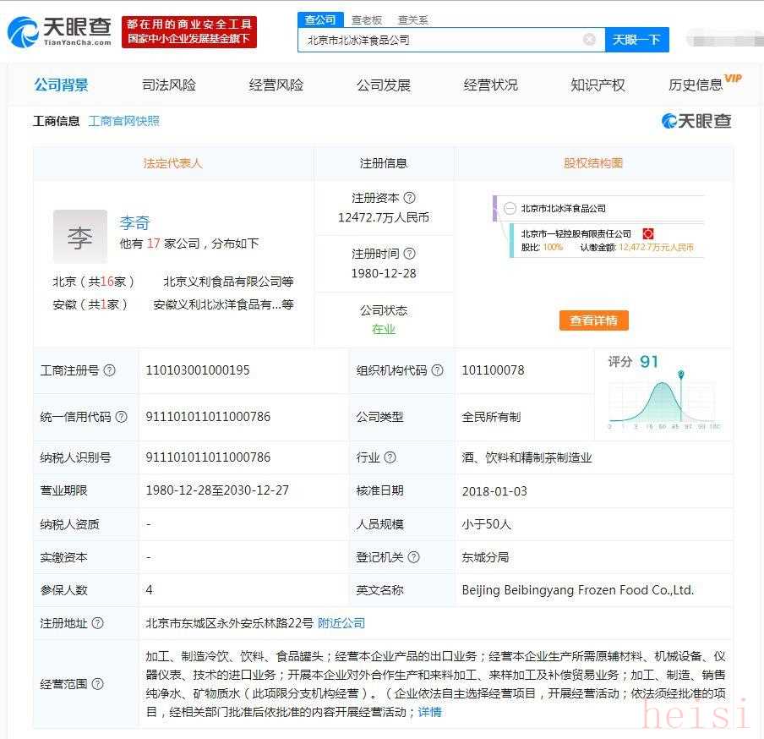Screen dimensions: 764x739
Task: Click the help icon beside 统一信用代码
Action: pos(122,417)
